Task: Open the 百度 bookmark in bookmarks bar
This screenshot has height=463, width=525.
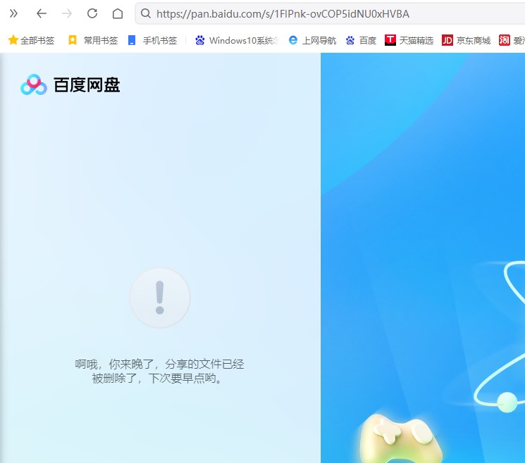Action: tap(361, 40)
